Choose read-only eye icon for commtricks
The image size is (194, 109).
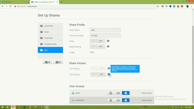(x=118, y=100)
